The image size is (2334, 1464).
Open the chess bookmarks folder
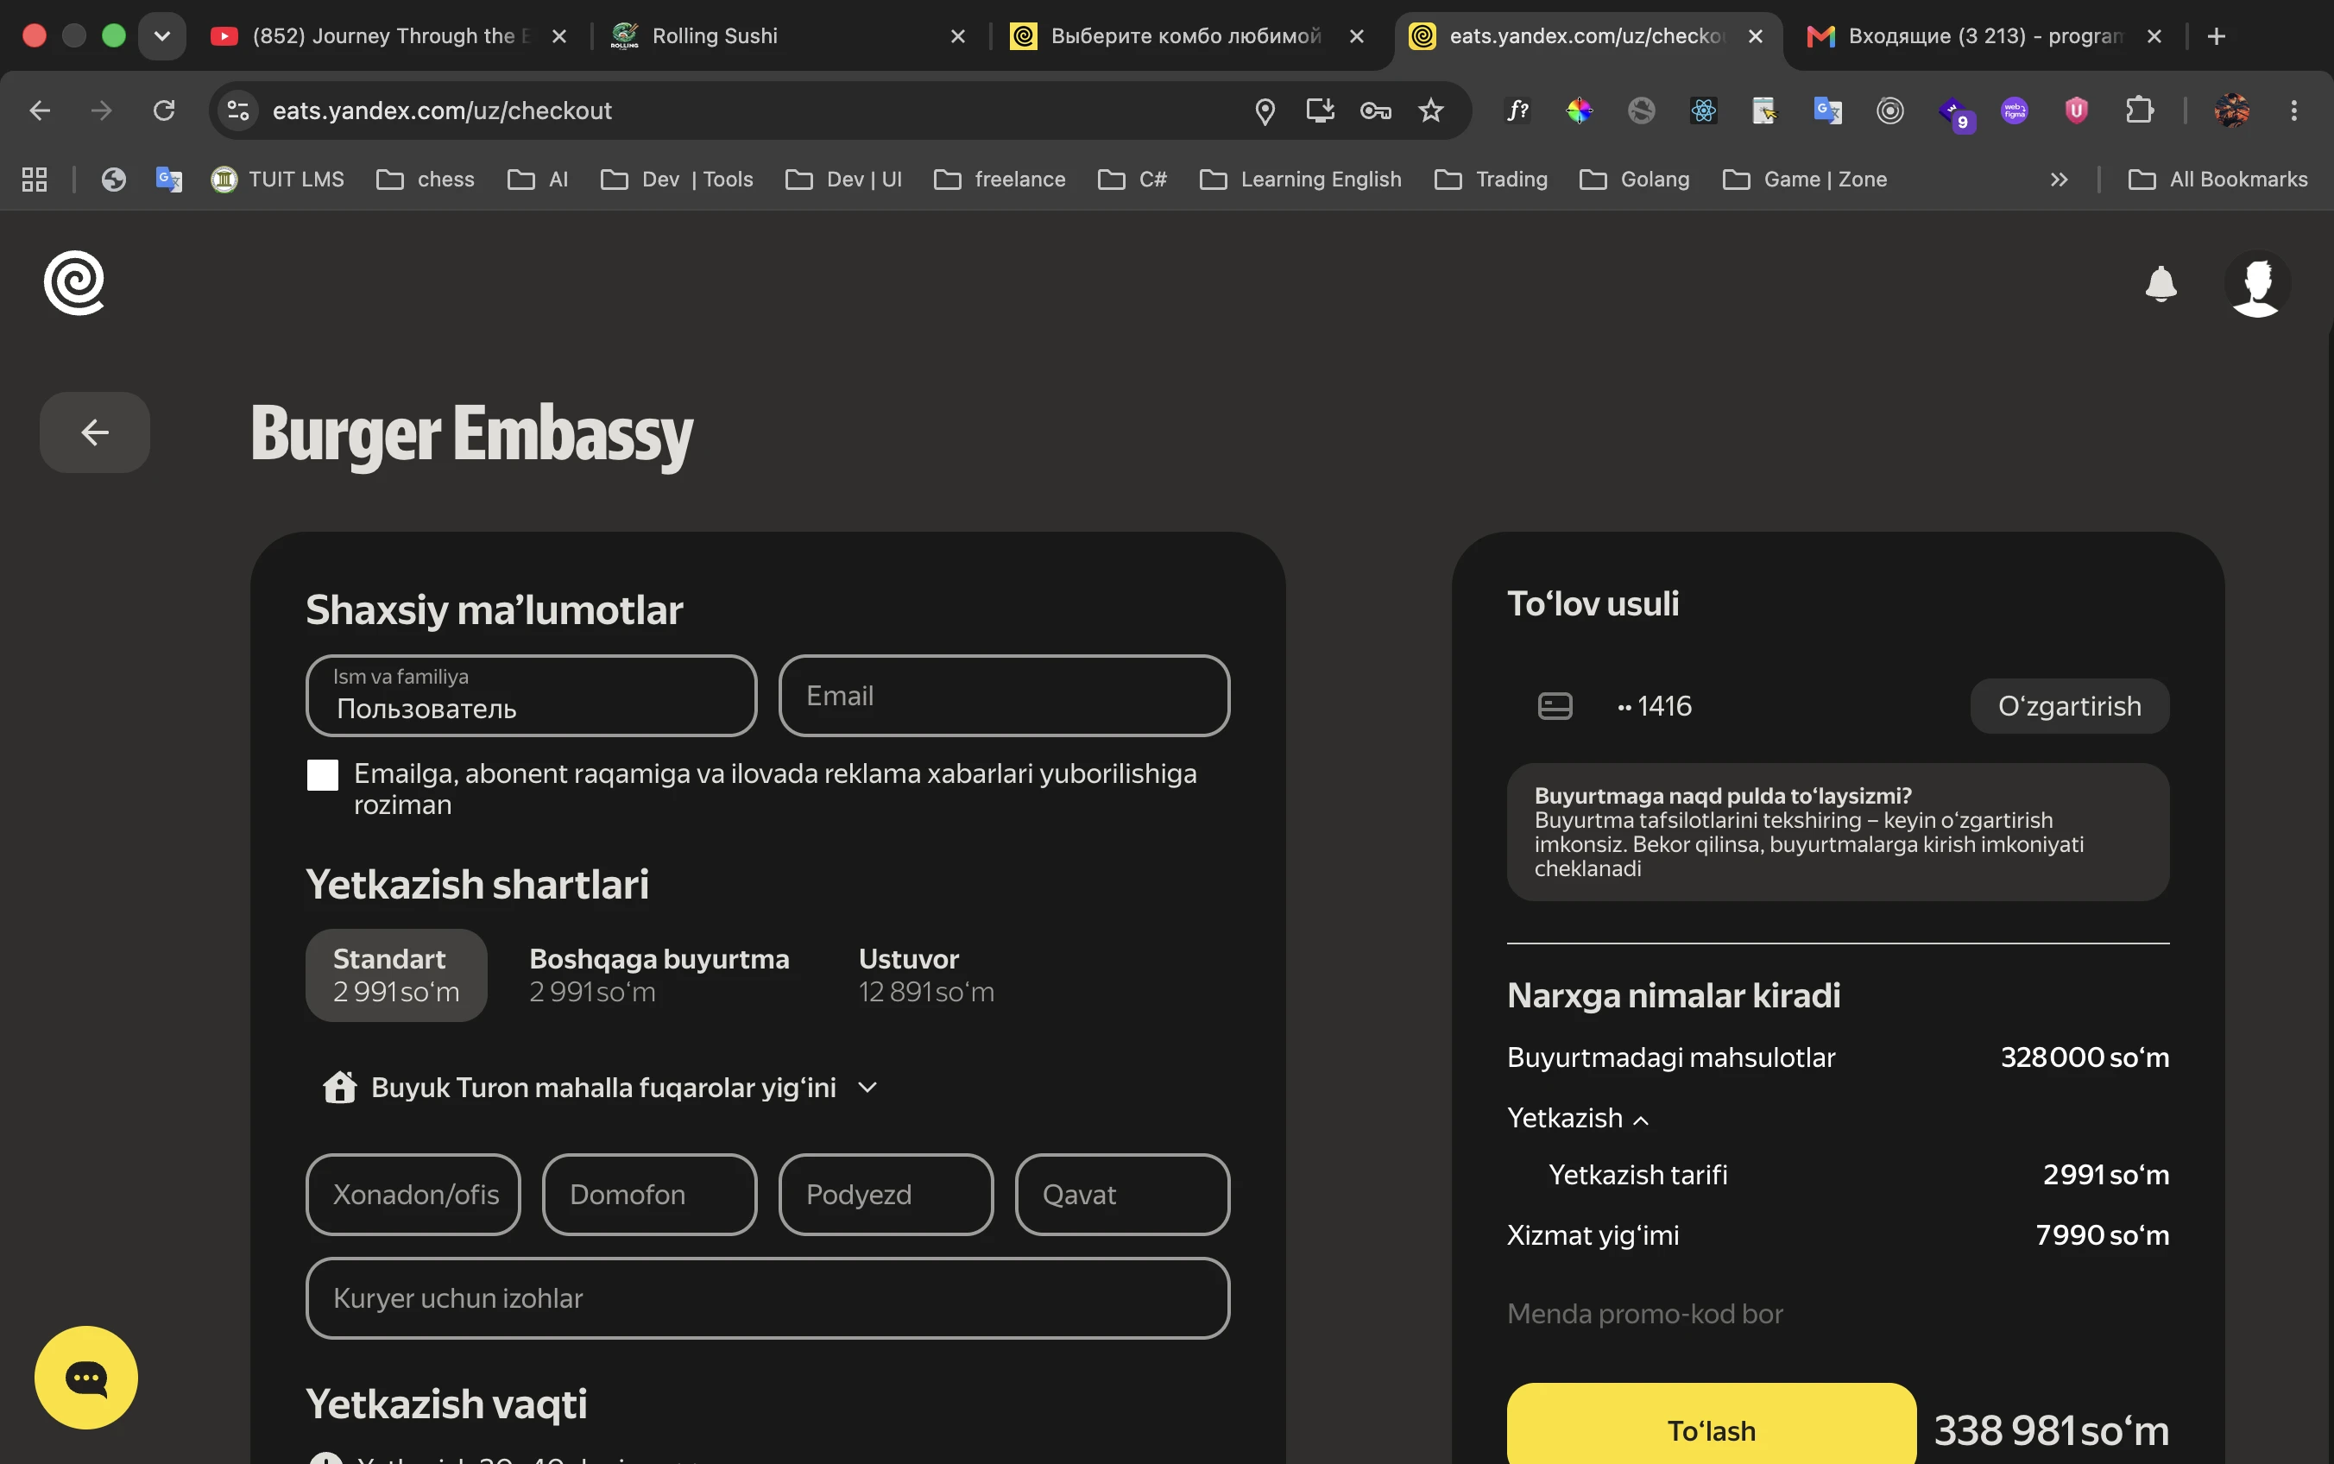tap(426, 180)
